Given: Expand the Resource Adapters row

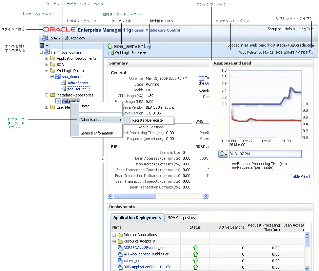Looking at the screenshot, I should pos(114,241).
